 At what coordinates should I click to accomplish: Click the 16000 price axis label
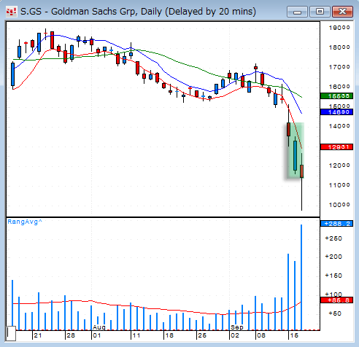339,87
